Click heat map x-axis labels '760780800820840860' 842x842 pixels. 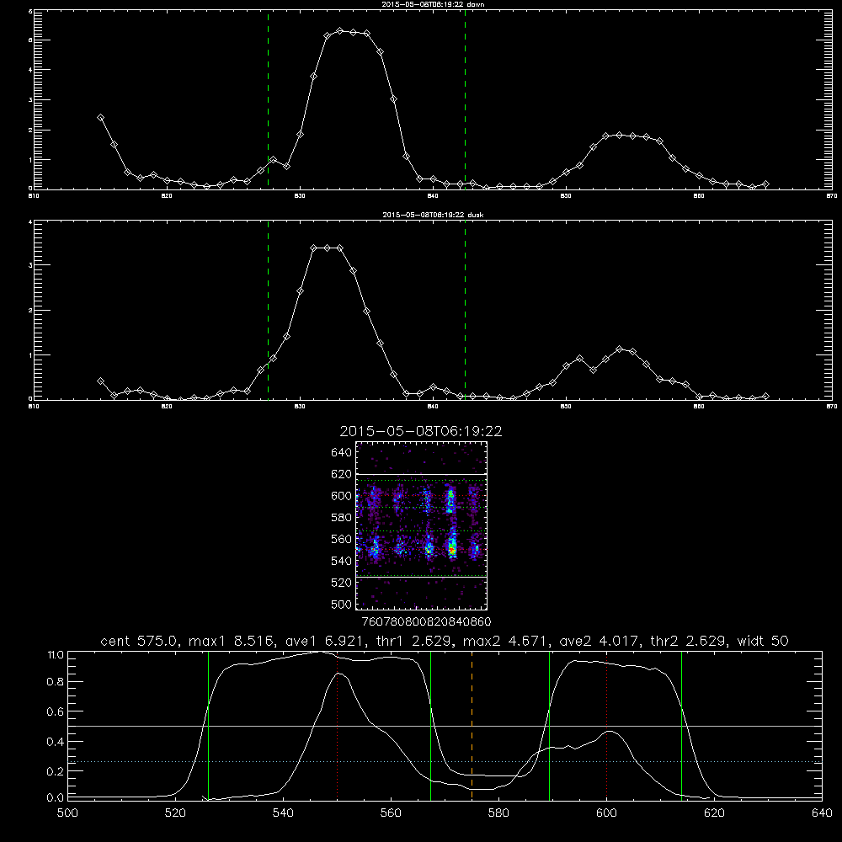point(426,622)
